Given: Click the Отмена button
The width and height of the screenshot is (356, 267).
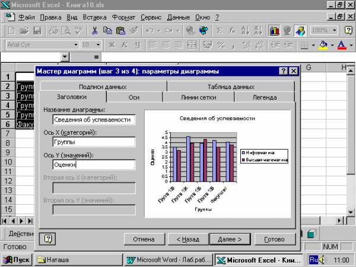Looking at the screenshot, I should [x=144, y=239].
